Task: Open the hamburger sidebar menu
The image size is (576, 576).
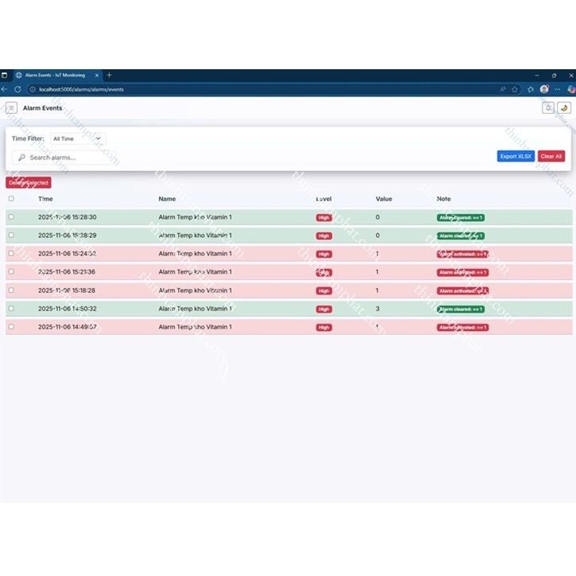Action: (x=11, y=107)
